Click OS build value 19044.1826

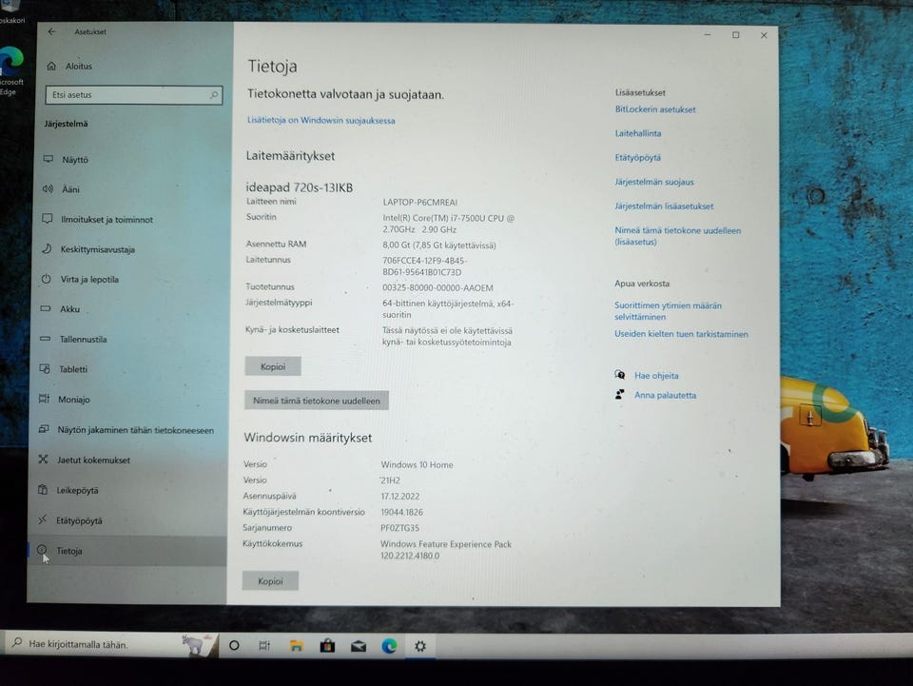click(x=401, y=513)
